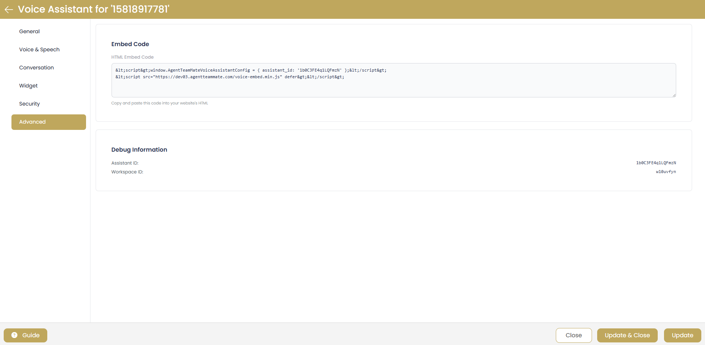
Task: Open the Security settings tab
Action: [x=30, y=104]
